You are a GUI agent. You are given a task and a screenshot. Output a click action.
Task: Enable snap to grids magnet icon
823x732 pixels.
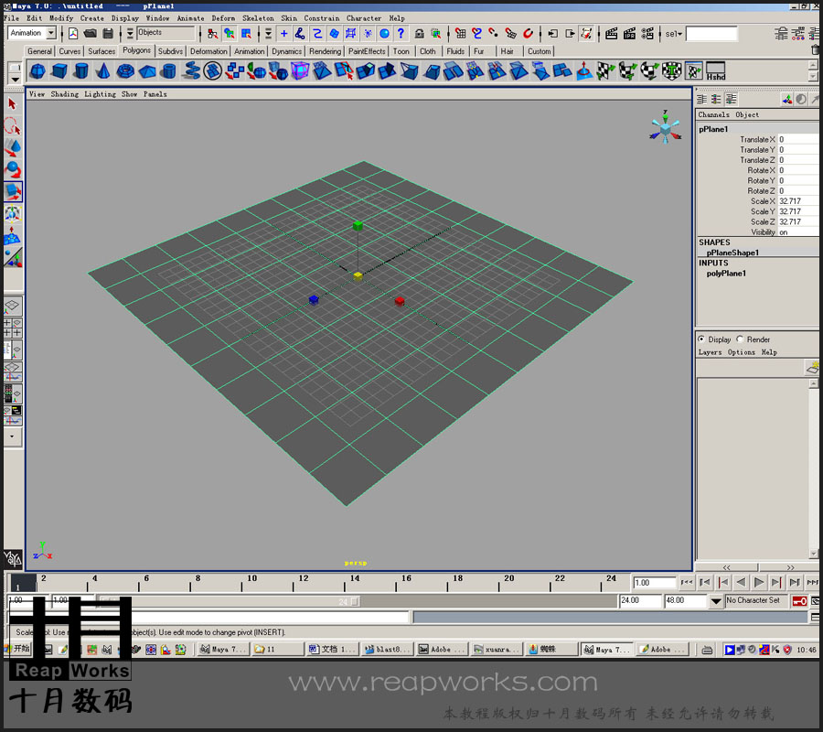[x=460, y=34]
